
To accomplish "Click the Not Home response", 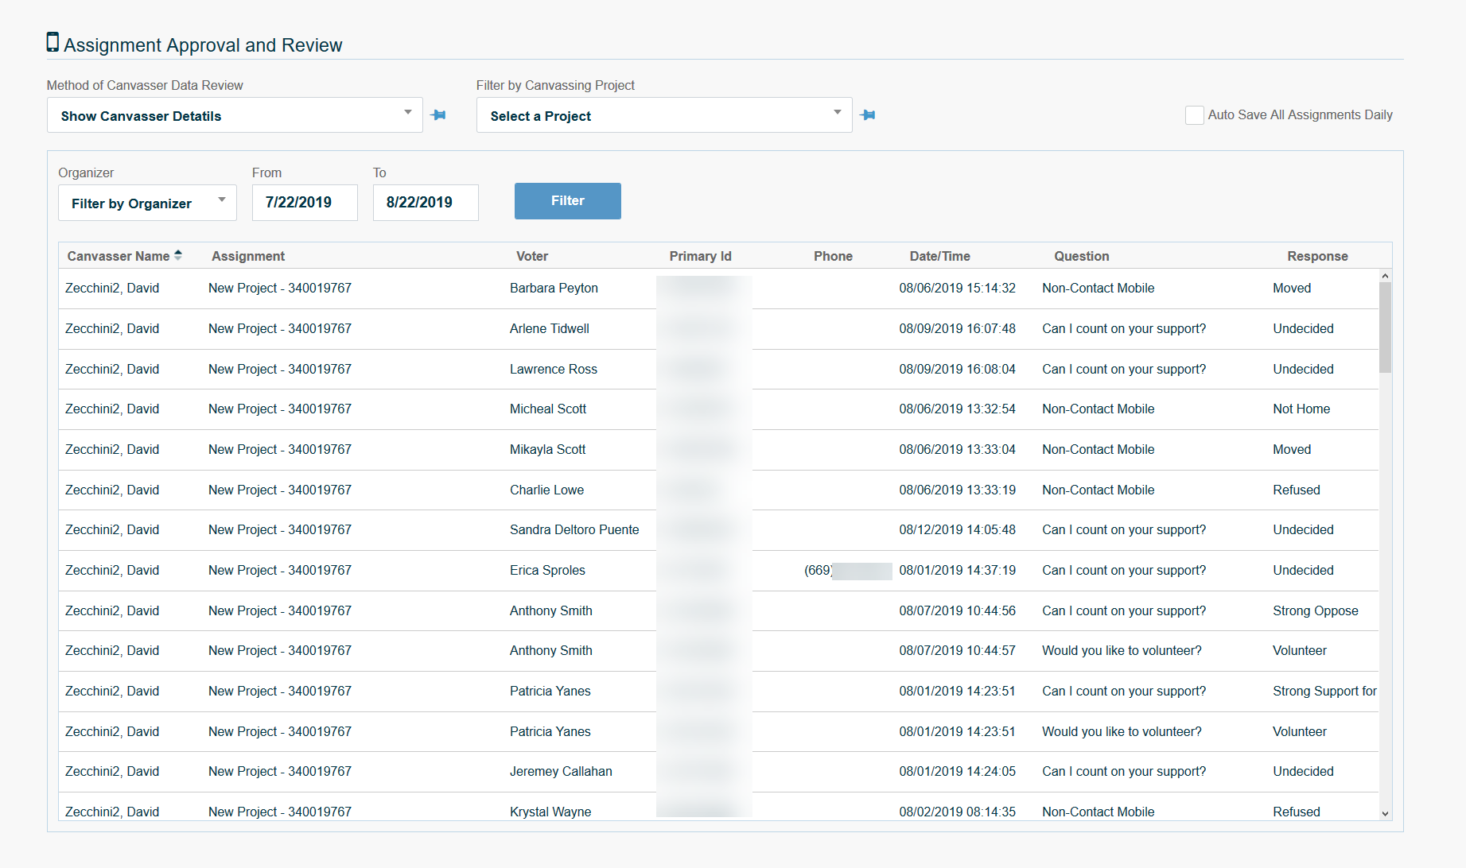I will [1301, 409].
